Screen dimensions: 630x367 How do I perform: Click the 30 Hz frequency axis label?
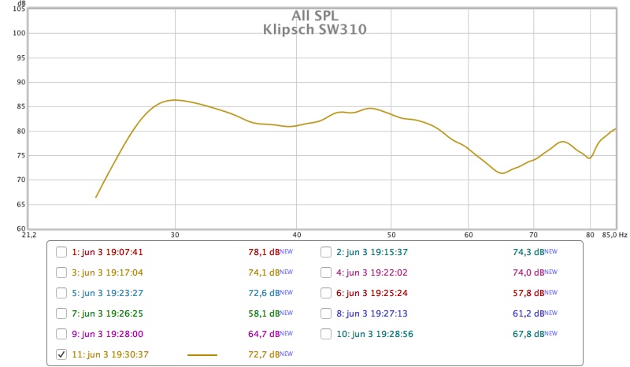click(175, 235)
